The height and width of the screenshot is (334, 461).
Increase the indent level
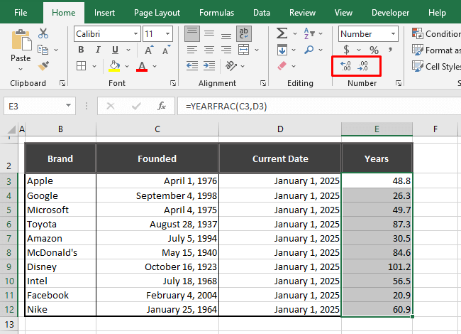[209, 66]
